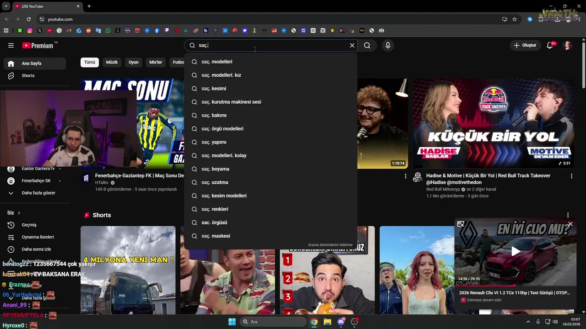Select the Tümü filter chip
This screenshot has width=586, height=329.
pos(90,62)
